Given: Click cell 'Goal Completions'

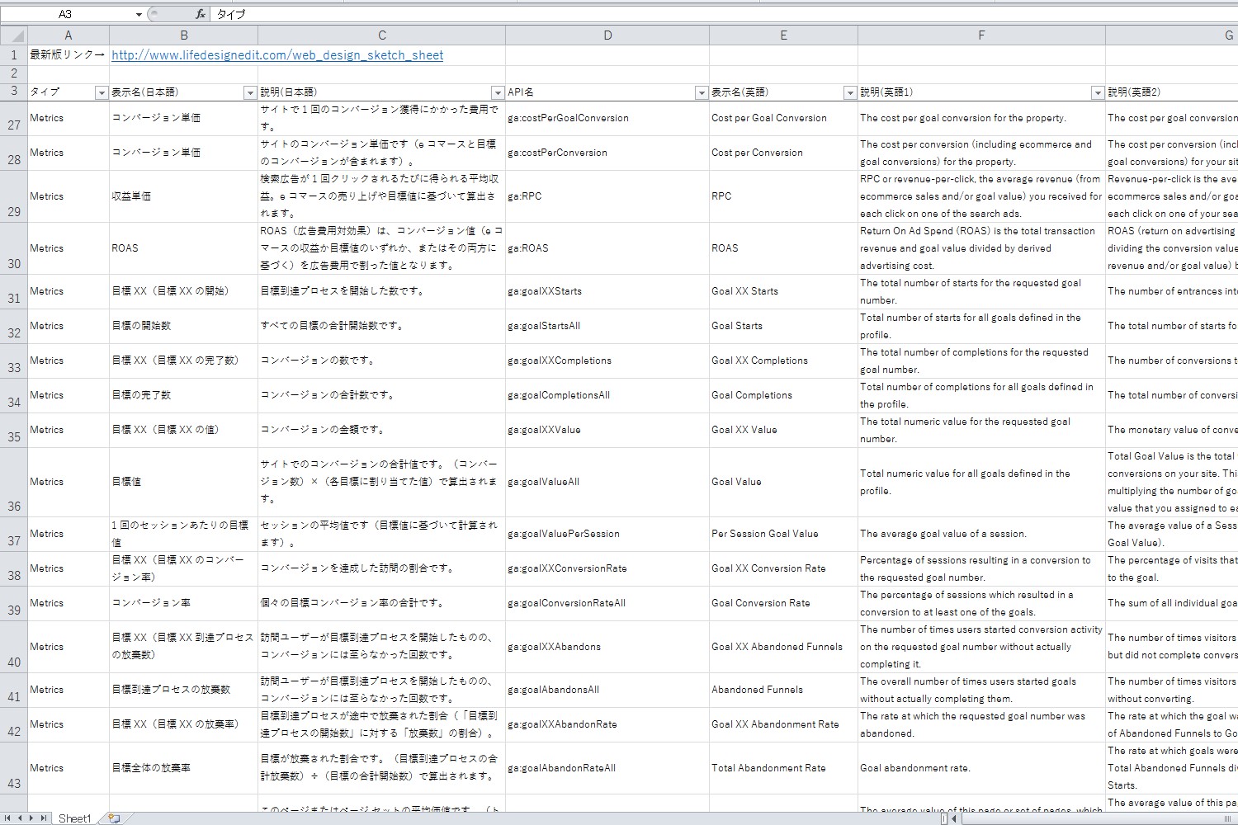Looking at the screenshot, I should pos(783,395).
